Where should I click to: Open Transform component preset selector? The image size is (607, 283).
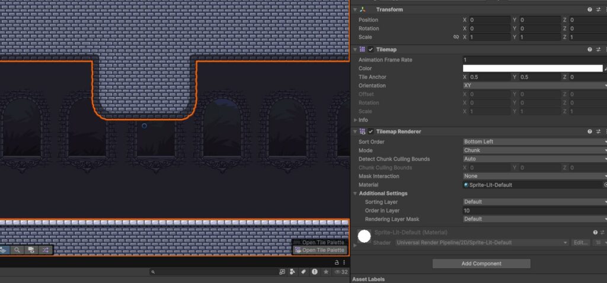598,9
